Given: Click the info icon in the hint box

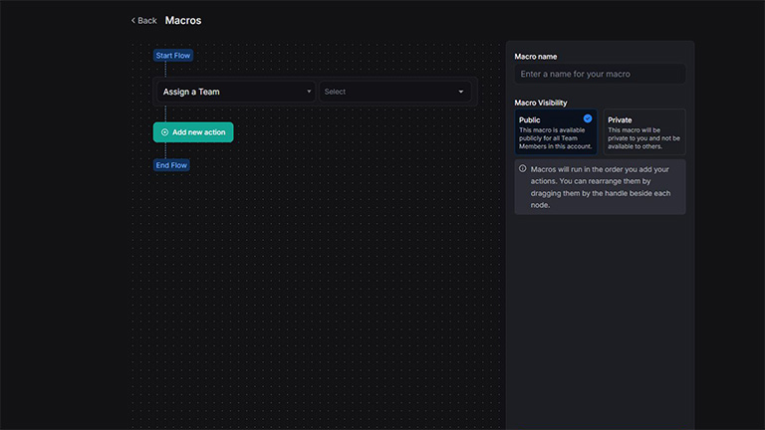Looking at the screenshot, I should point(523,169).
